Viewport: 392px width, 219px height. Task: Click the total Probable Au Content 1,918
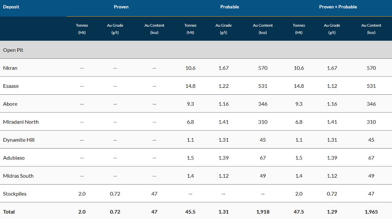pyautogui.click(x=263, y=212)
